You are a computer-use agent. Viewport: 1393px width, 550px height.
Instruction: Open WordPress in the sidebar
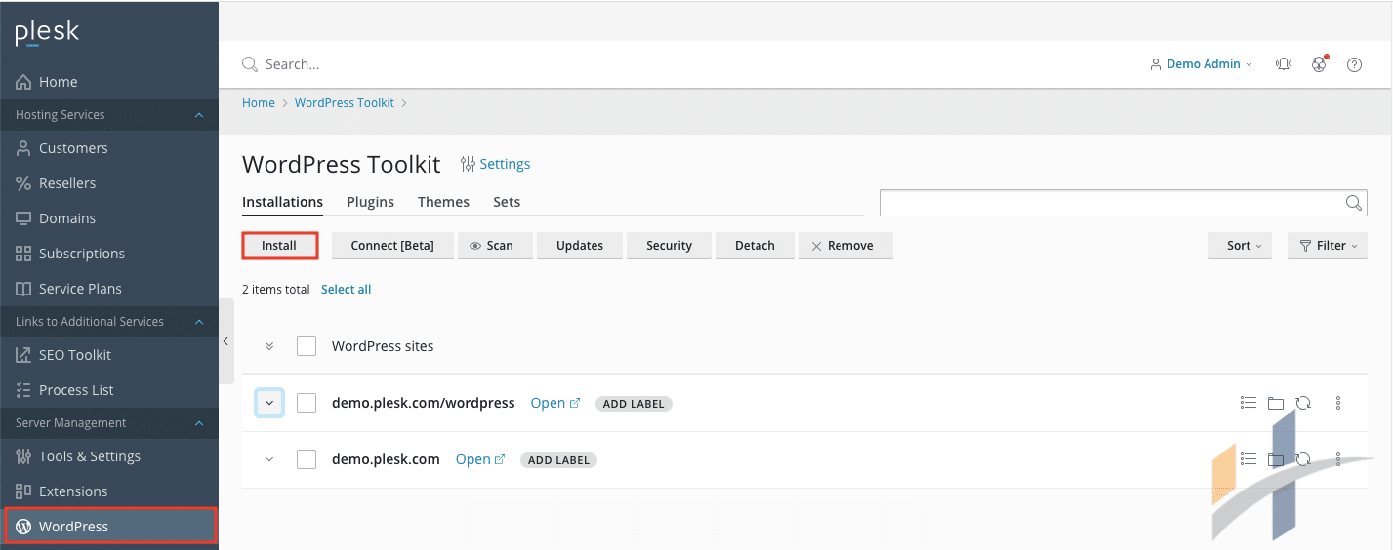pyautogui.click(x=109, y=527)
